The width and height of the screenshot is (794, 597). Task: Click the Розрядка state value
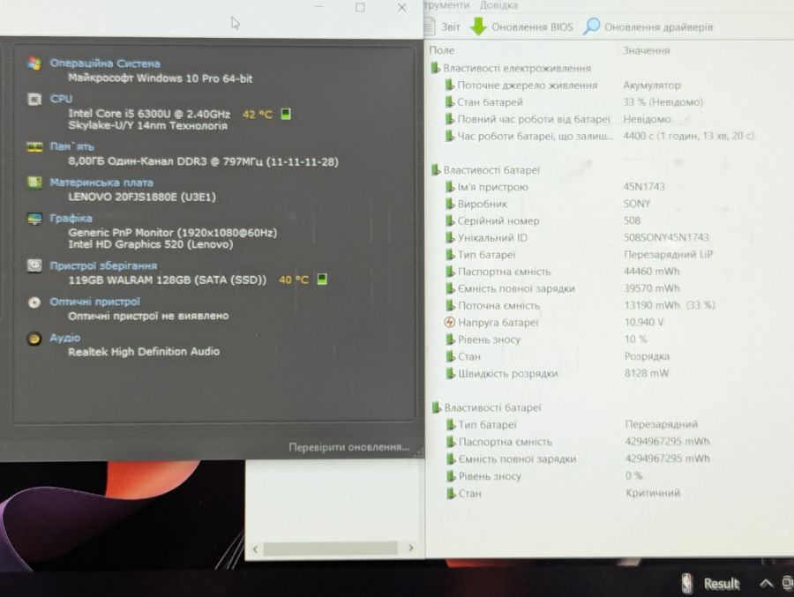[x=647, y=356]
